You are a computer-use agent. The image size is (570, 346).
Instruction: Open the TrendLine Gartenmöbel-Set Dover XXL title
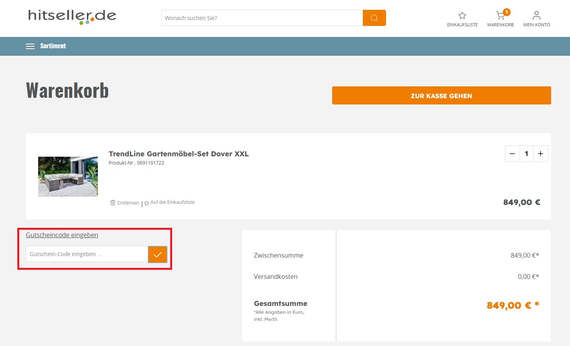179,154
